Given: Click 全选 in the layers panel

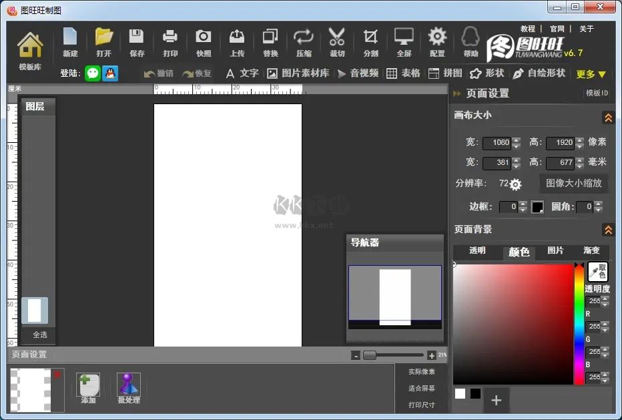Looking at the screenshot, I should (40, 335).
